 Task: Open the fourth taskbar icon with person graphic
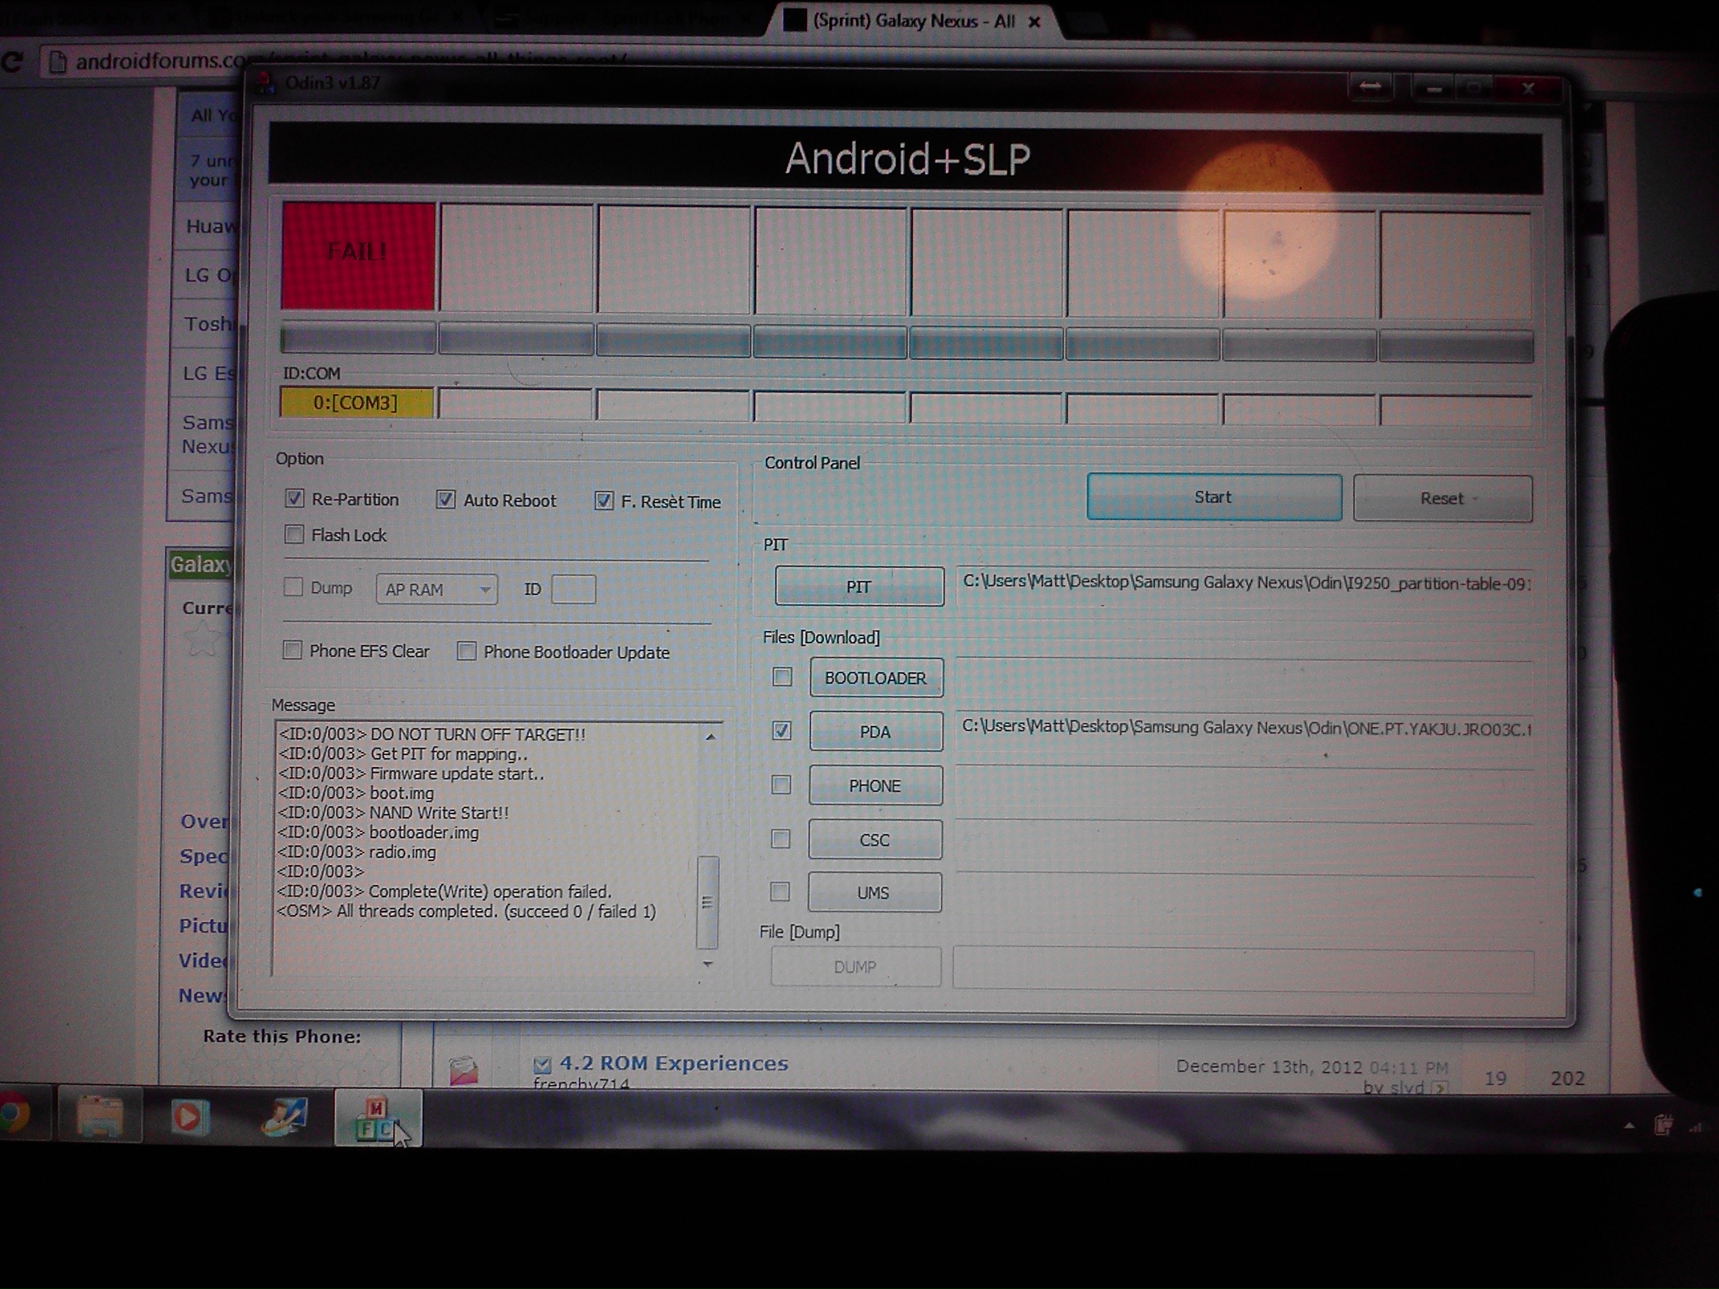[x=284, y=1117]
